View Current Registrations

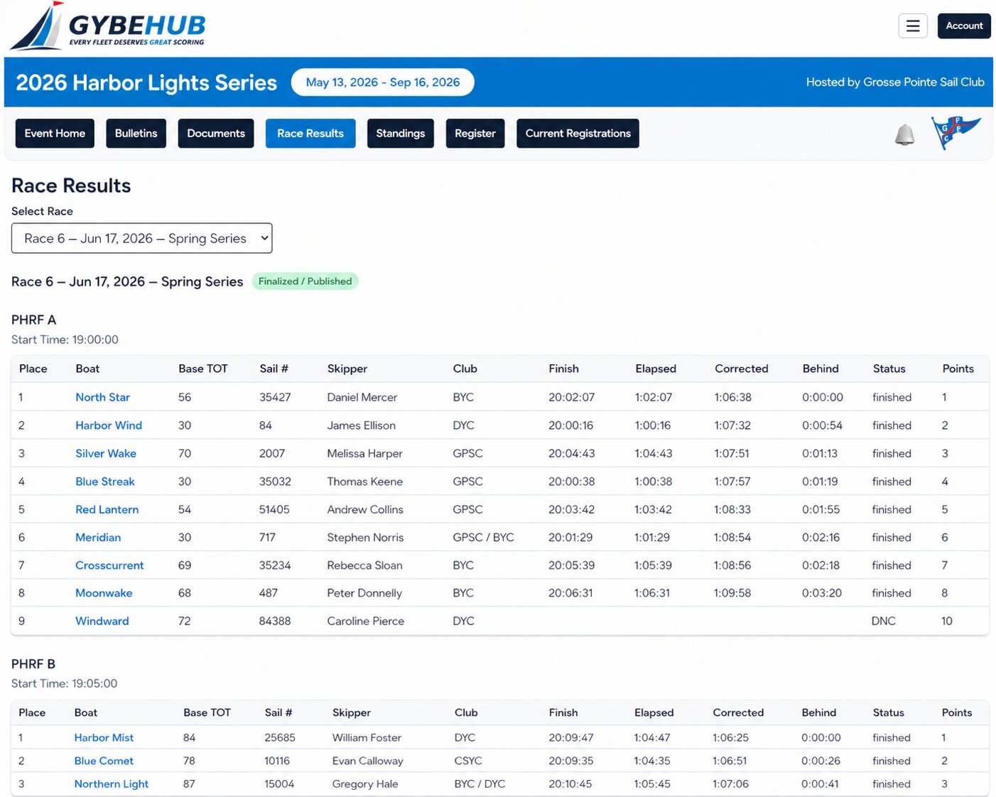578,134
